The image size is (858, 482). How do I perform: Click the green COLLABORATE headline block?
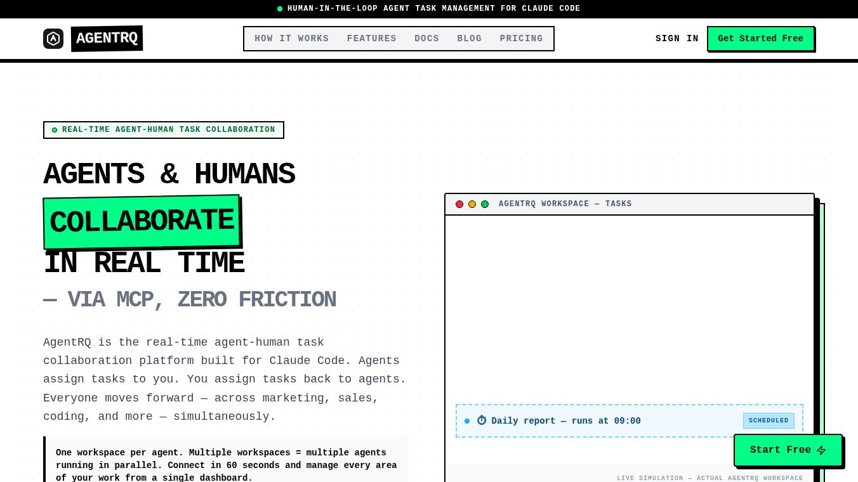(x=142, y=221)
